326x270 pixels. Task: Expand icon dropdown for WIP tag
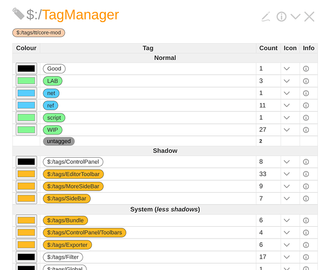[287, 130]
